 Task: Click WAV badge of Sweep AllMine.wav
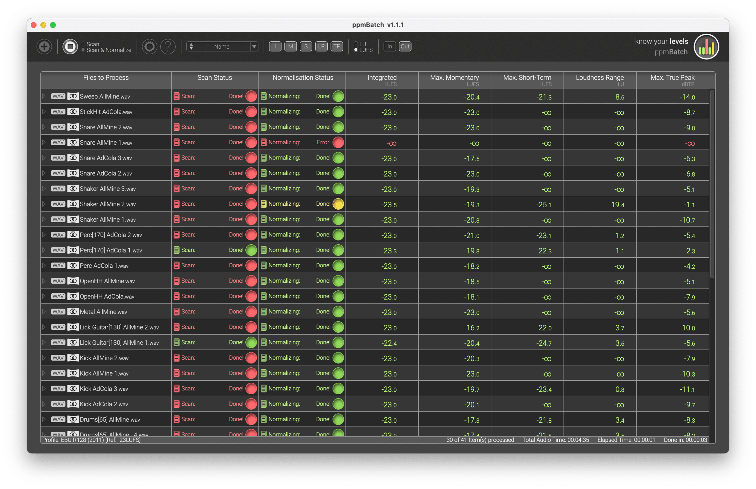58,96
